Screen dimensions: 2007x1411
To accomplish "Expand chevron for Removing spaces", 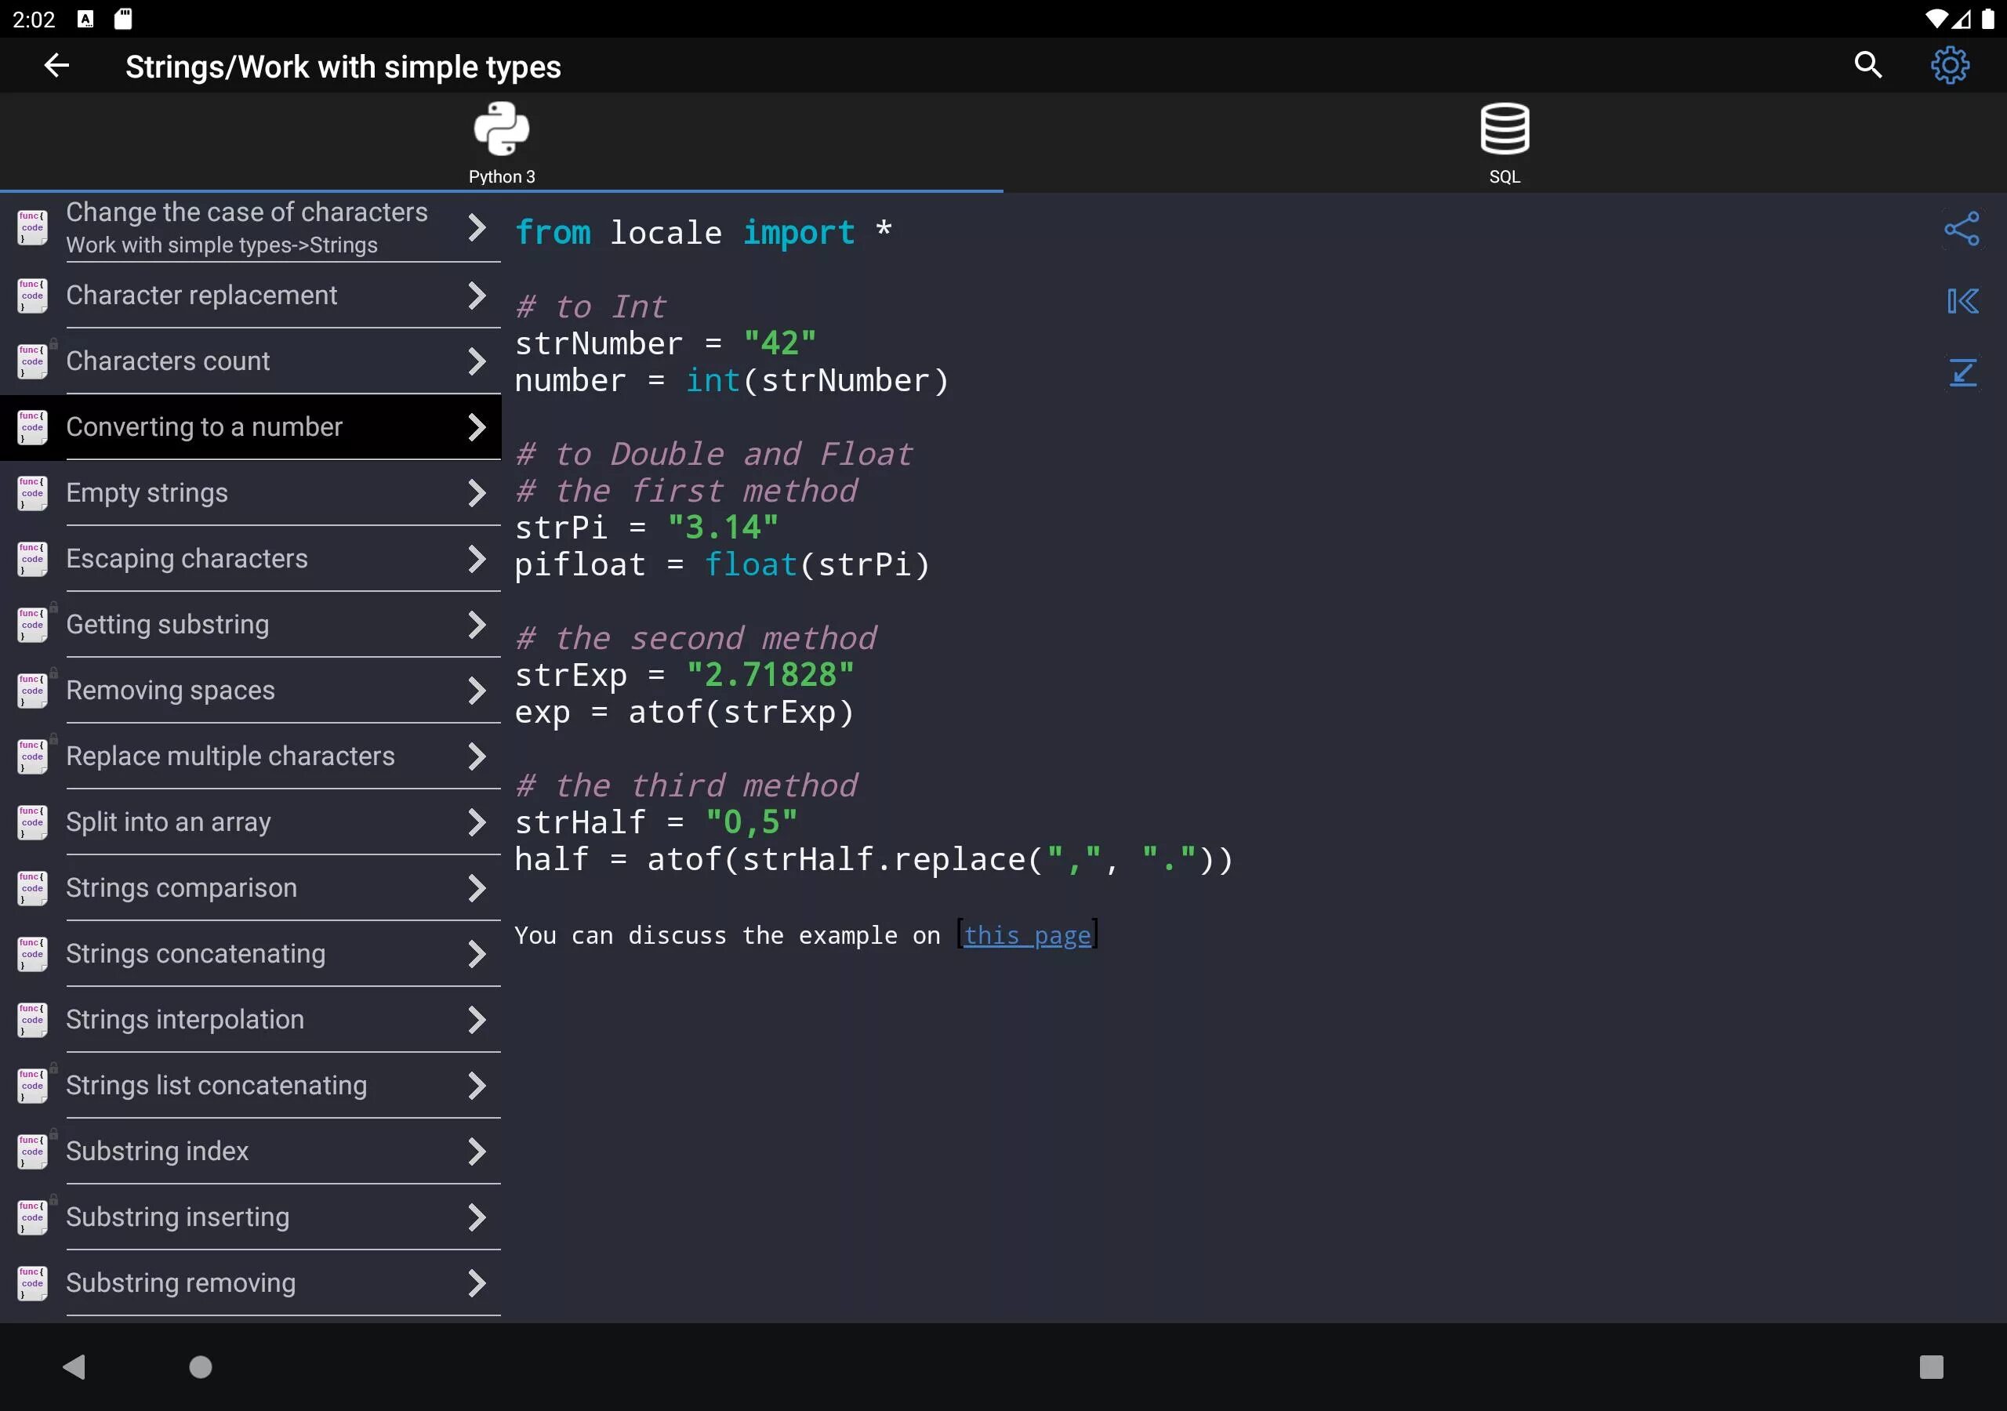I will pyautogui.click(x=477, y=691).
